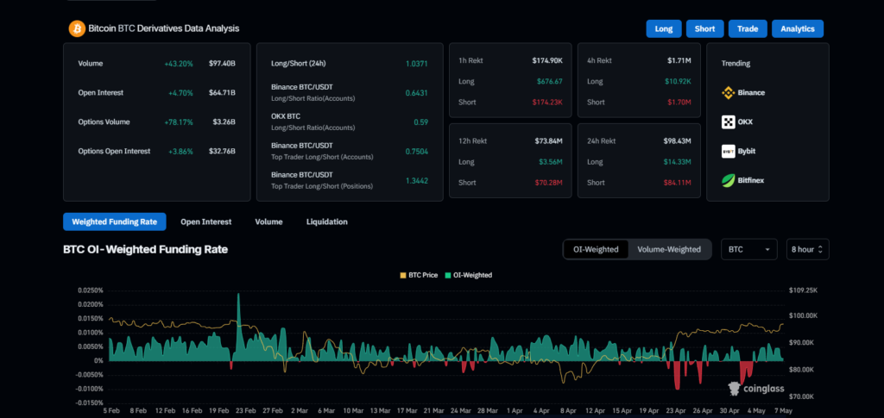Toggle the BTC Price legend marker

[x=402, y=275]
